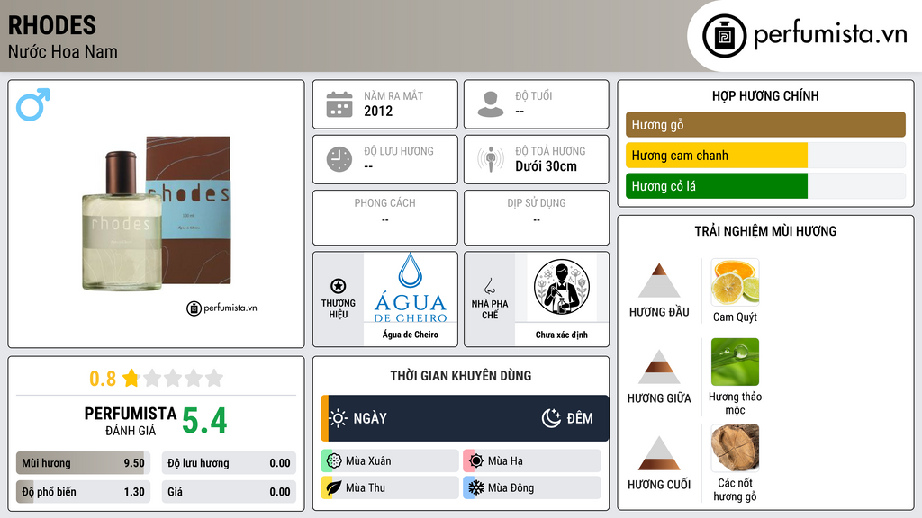
Task: Click the Hương cuối pyramid icon
Action: [659, 453]
